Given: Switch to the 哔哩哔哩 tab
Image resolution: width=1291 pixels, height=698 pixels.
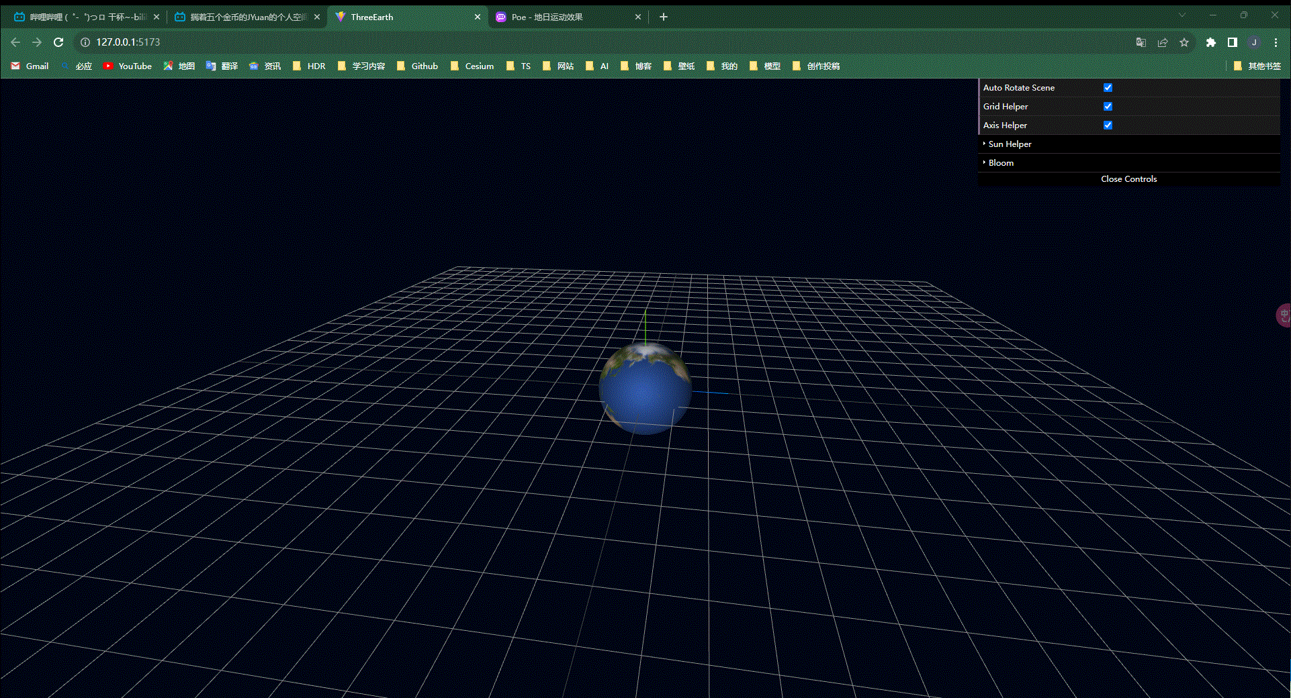Looking at the screenshot, I should tap(86, 17).
